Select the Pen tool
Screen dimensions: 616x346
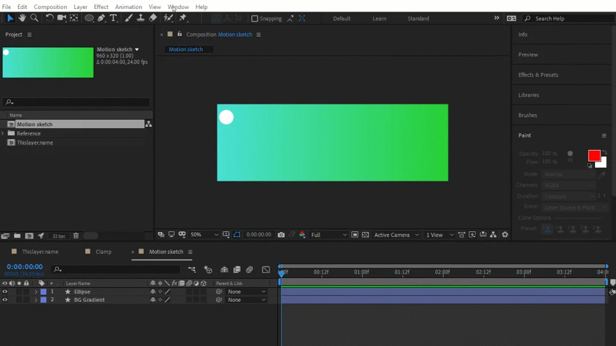pyautogui.click(x=101, y=18)
